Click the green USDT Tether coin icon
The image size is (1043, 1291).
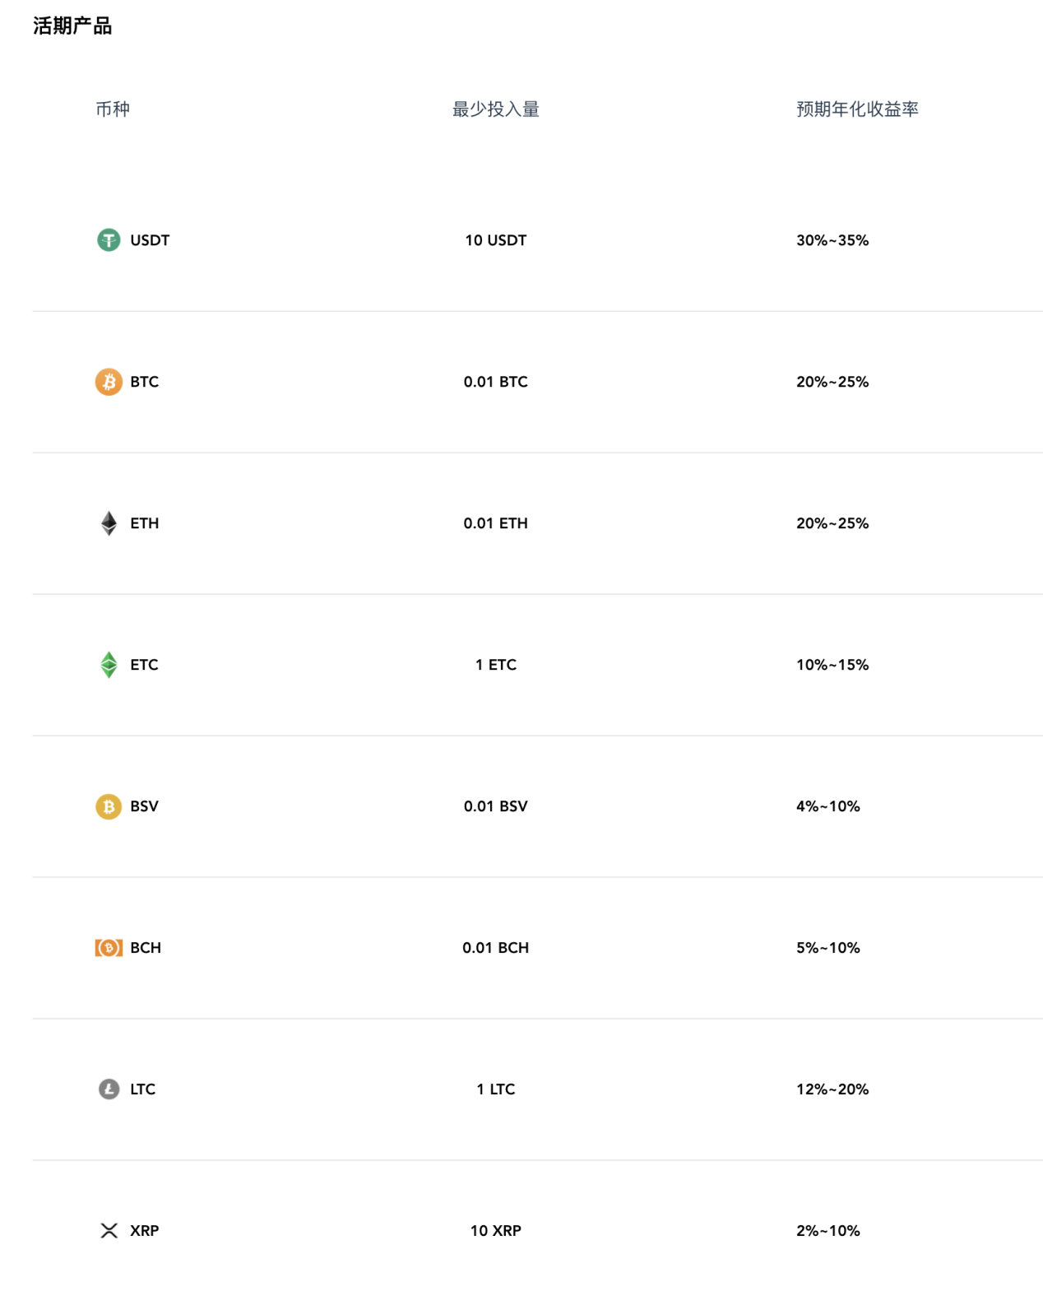click(x=109, y=240)
